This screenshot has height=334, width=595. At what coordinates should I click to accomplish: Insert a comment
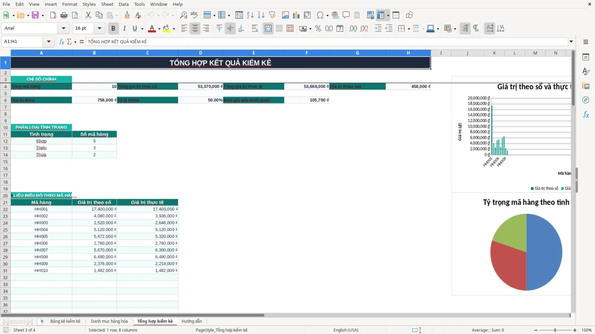pos(346,15)
